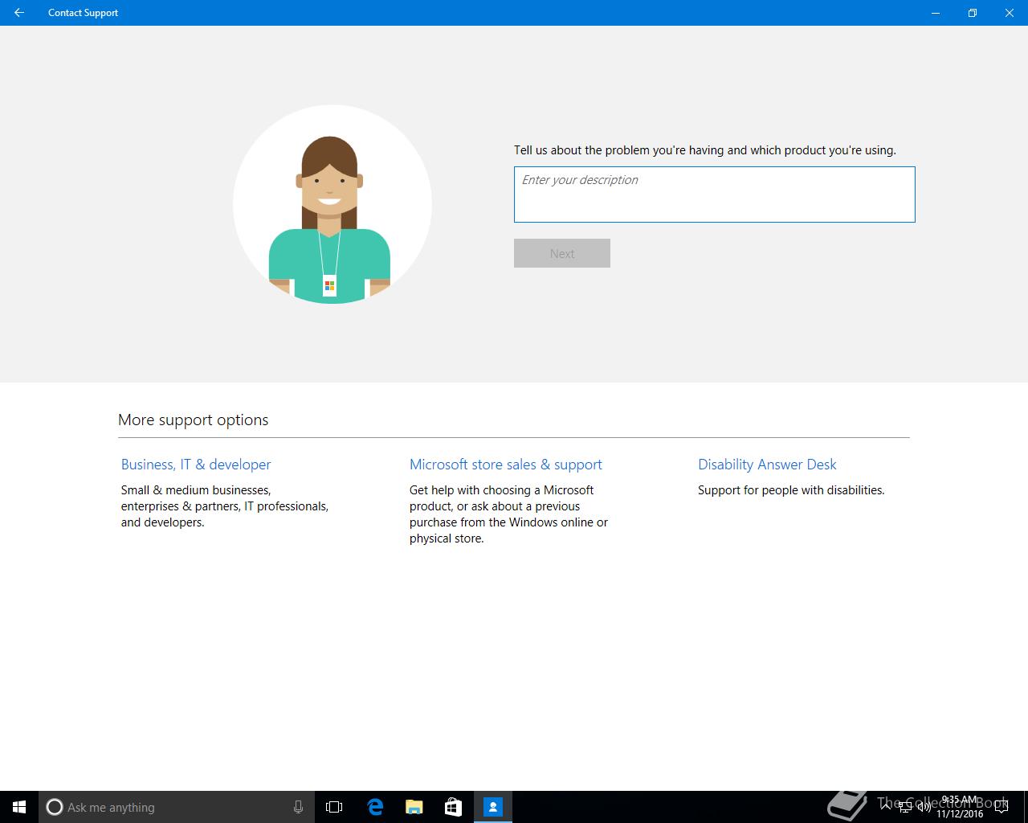
Task: Open the taskbar clock and date
Action: point(960,807)
